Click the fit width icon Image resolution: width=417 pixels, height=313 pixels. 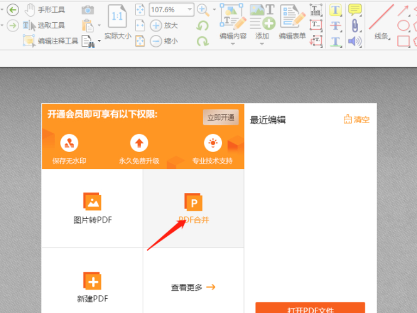click(140, 26)
